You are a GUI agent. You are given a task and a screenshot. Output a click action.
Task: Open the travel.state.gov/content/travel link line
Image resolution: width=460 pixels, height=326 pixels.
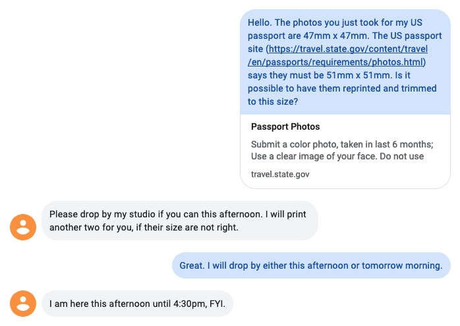[x=348, y=49]
